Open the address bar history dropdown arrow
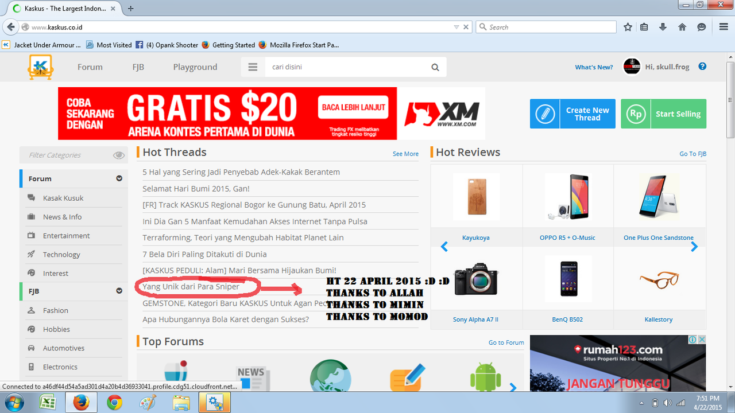The width and height of the screenshot is (735, 413). tap(457, 27)
